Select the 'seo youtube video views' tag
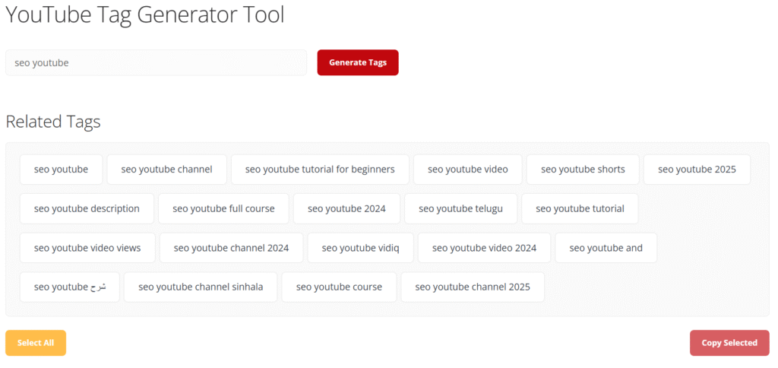 click(x=87, y=248)
